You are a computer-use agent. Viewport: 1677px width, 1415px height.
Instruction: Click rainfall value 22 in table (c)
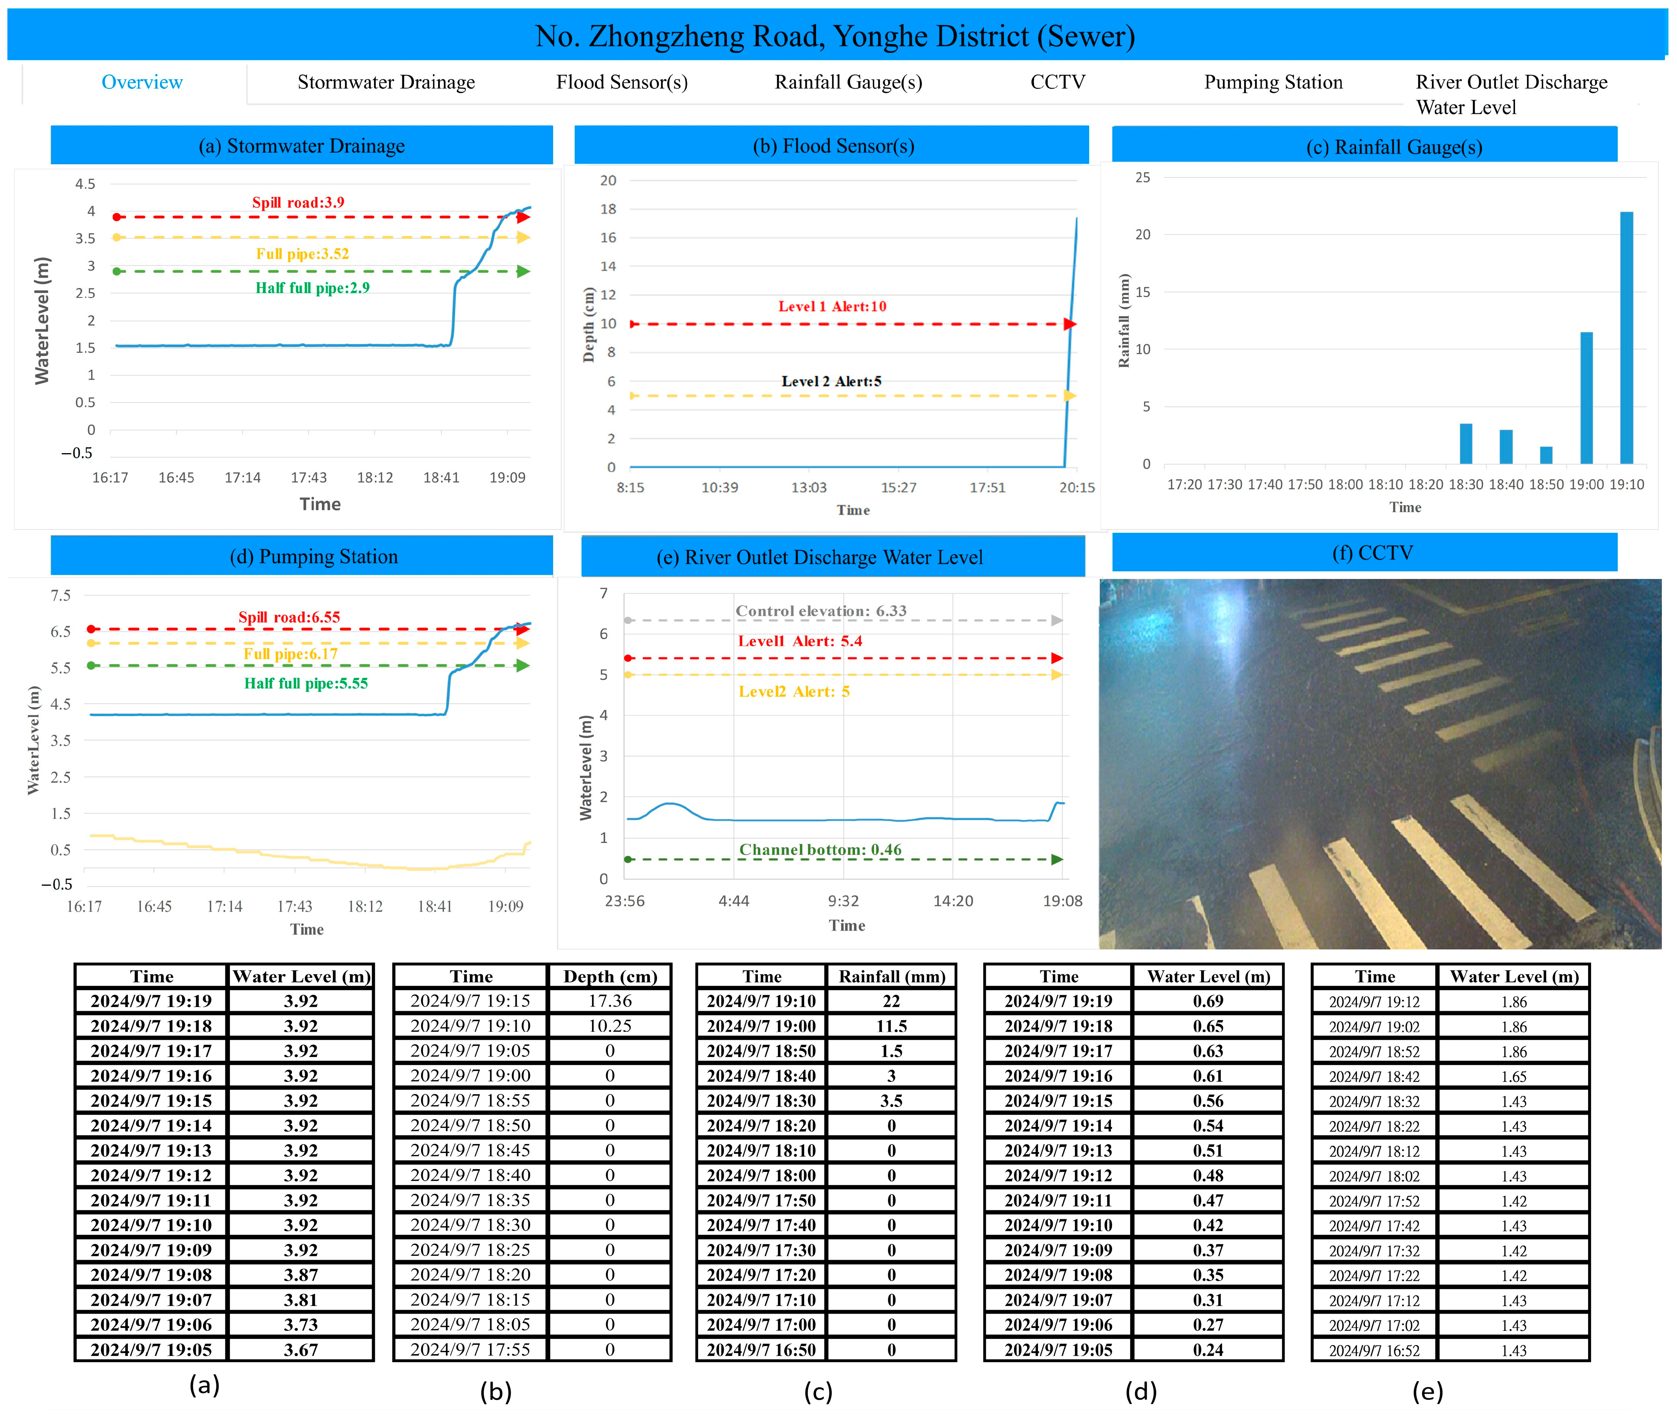[892, 1001]
